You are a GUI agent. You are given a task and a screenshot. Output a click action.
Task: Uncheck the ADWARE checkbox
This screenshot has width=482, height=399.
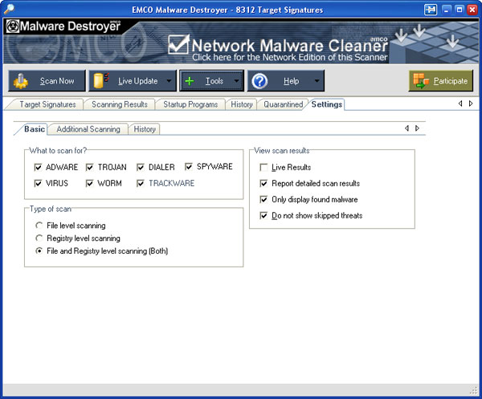[x=38, y=168]
